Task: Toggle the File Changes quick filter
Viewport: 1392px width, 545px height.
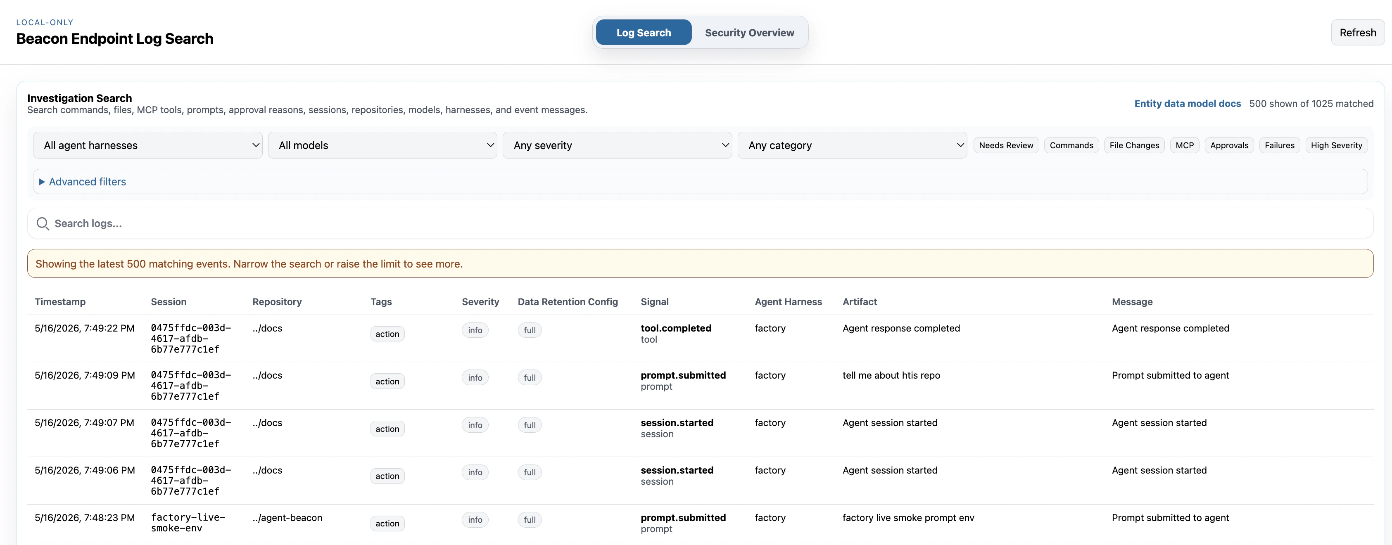Action: [1134, 145]
